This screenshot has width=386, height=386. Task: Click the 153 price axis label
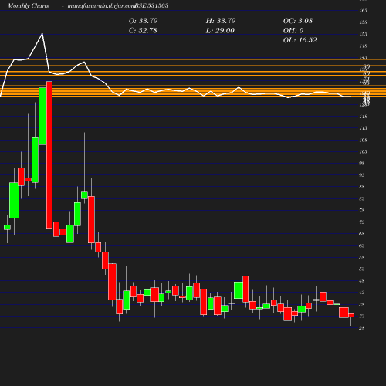[363, 34]
